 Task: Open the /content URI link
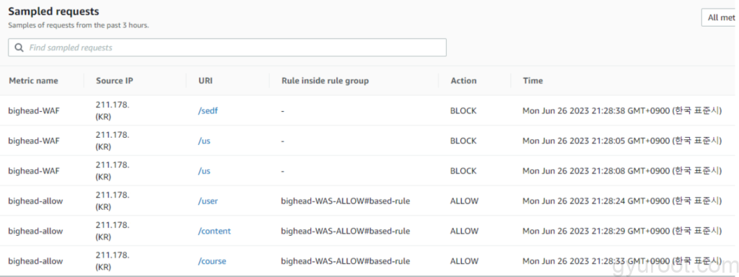[214, 232]
